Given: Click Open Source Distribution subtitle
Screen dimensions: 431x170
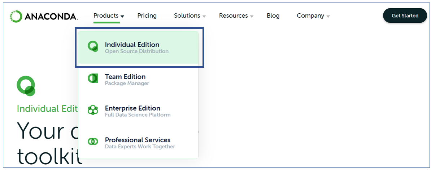Looking at the screenshot, I should coord(136,51).
